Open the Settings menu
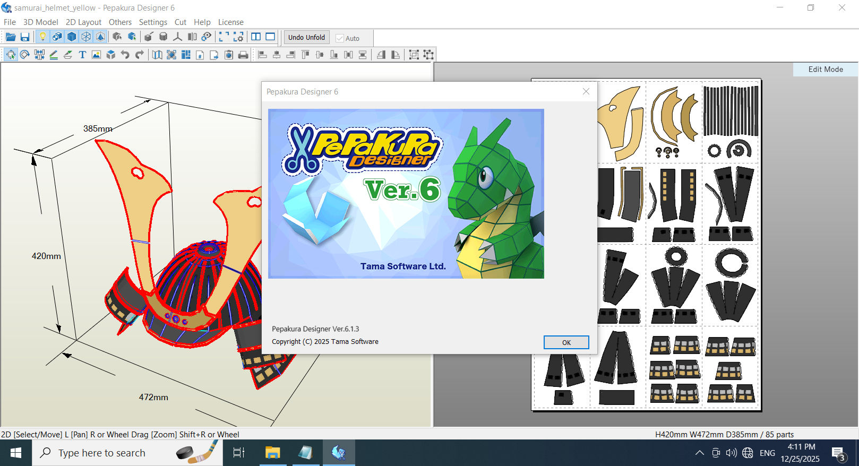 pos(153,22)
